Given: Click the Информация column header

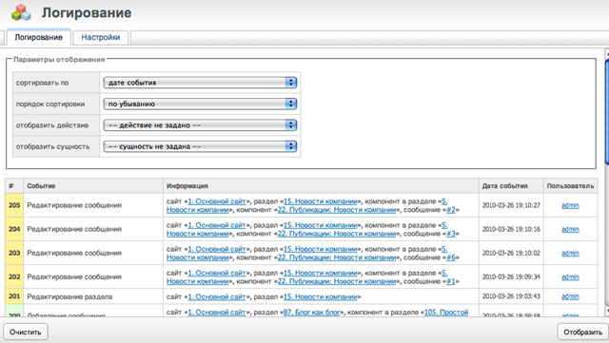Looking at the screenshot, I should tap(321, 186).
